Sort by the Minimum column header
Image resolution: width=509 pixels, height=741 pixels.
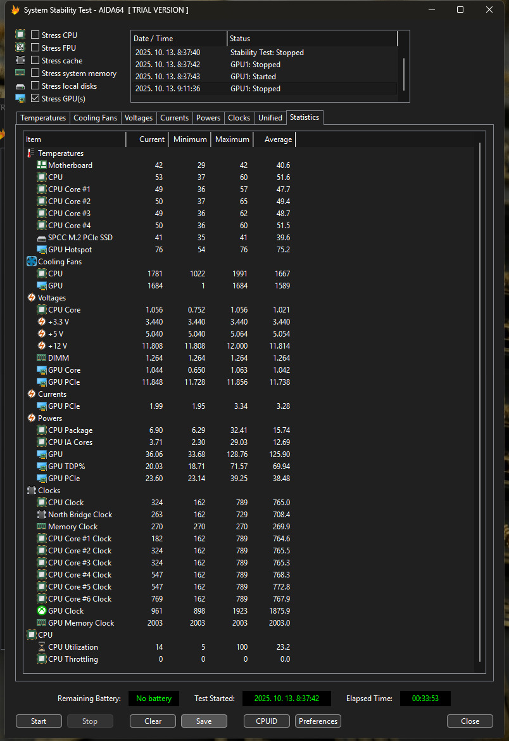tap(189, 139)
